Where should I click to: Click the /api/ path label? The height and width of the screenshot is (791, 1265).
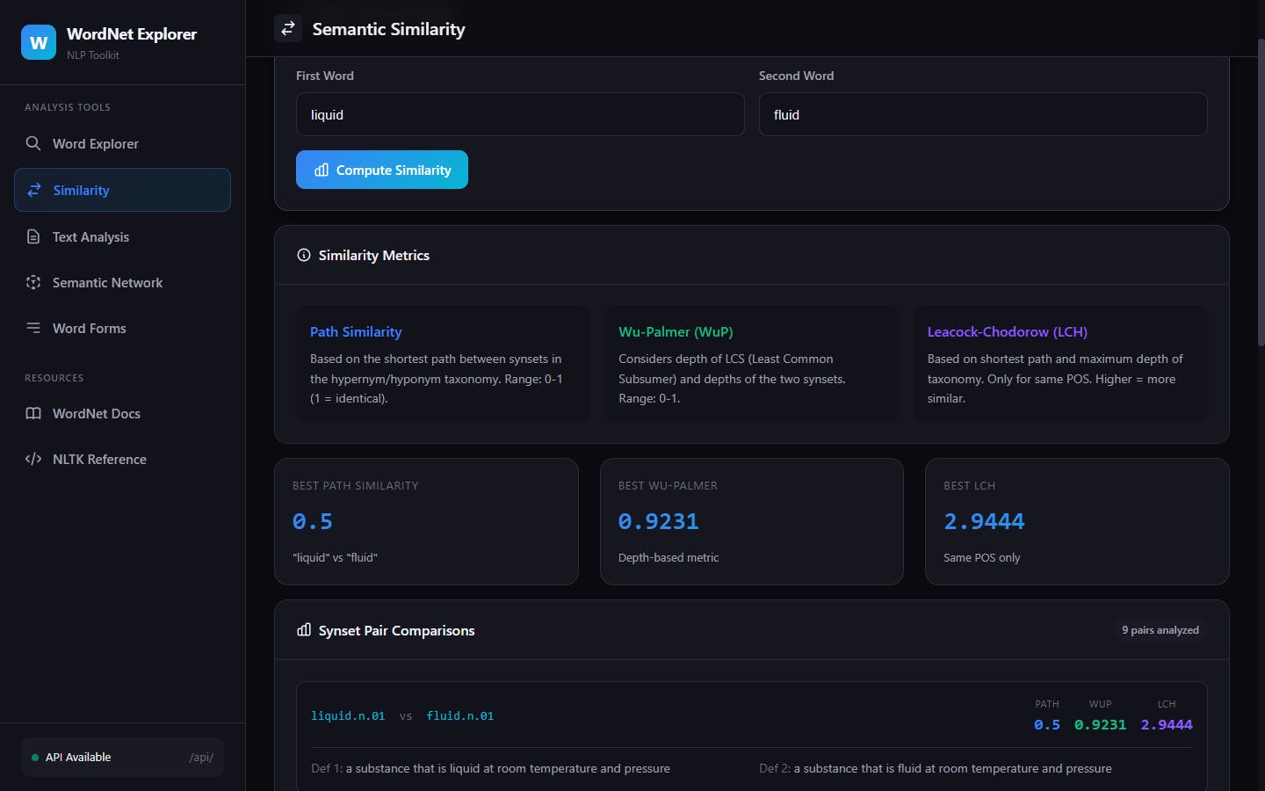point(201,758)
